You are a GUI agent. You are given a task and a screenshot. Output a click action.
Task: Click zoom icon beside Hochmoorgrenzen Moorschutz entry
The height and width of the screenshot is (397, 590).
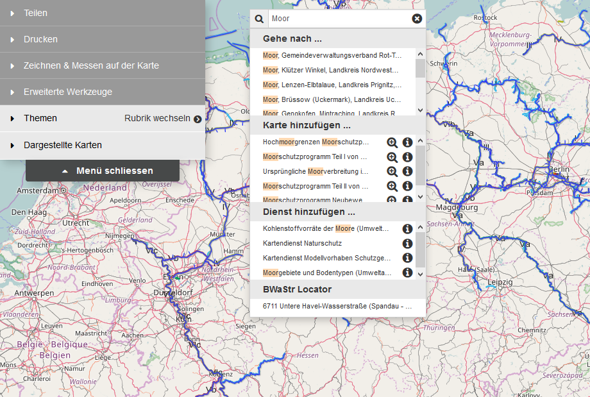coord(392,142)
